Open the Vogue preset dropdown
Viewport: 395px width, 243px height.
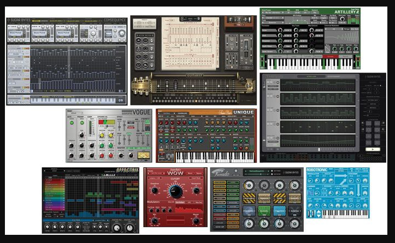coord(74,113)
